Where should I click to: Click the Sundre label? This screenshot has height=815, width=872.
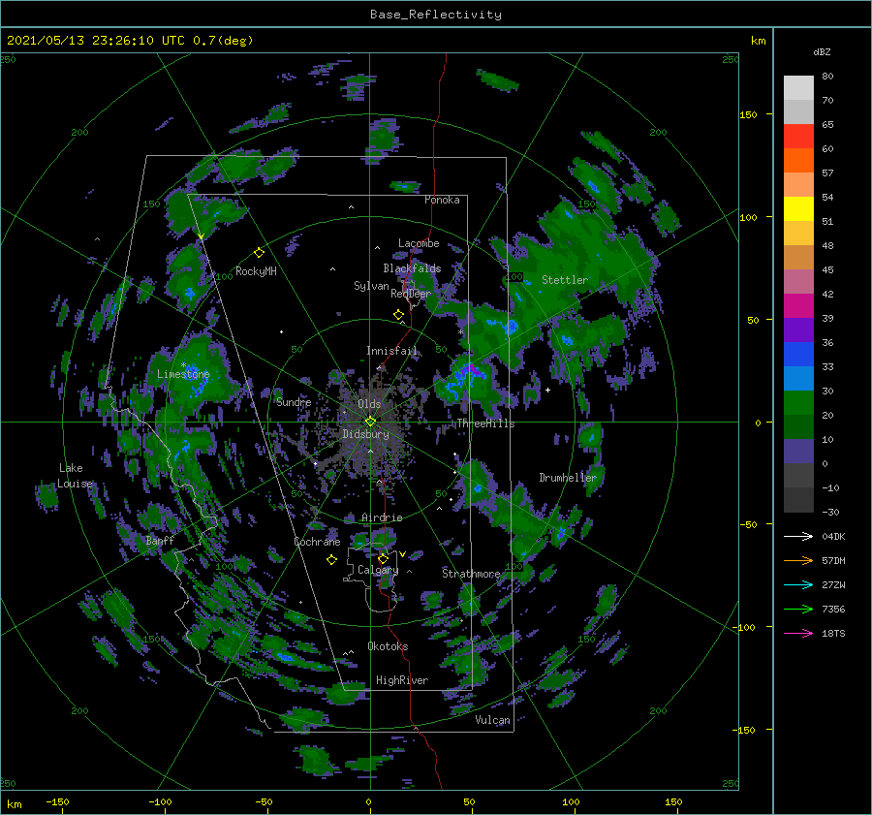pyautogui.click(x=294, y=401)
